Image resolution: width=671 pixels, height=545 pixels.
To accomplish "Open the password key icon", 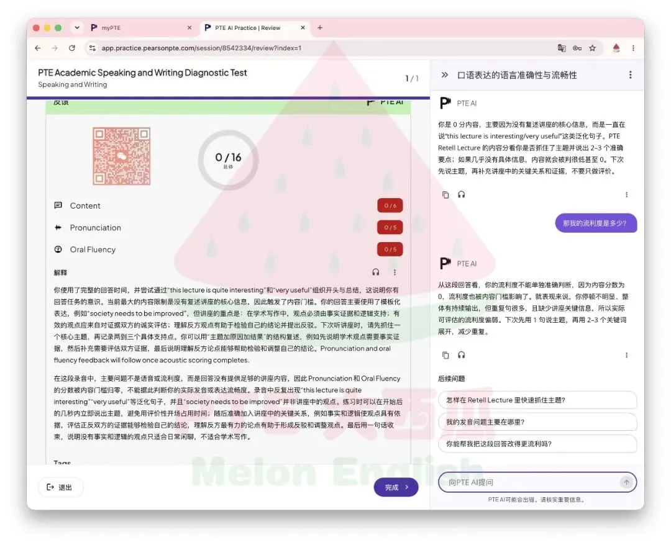I will click(x=577, y=48).
